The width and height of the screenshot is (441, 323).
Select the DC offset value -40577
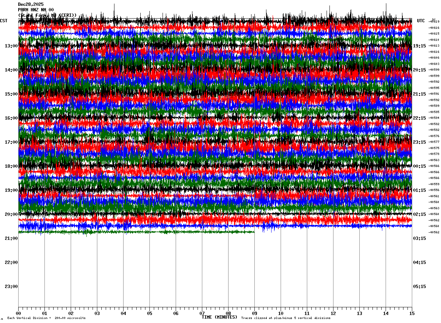434,142
